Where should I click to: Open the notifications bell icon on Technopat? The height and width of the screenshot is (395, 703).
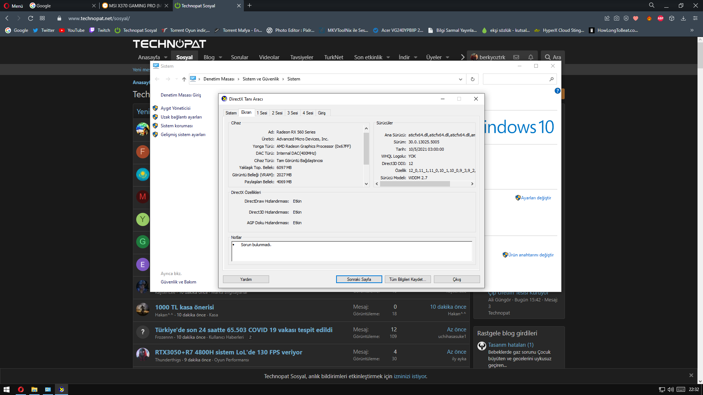click(531, 57)
